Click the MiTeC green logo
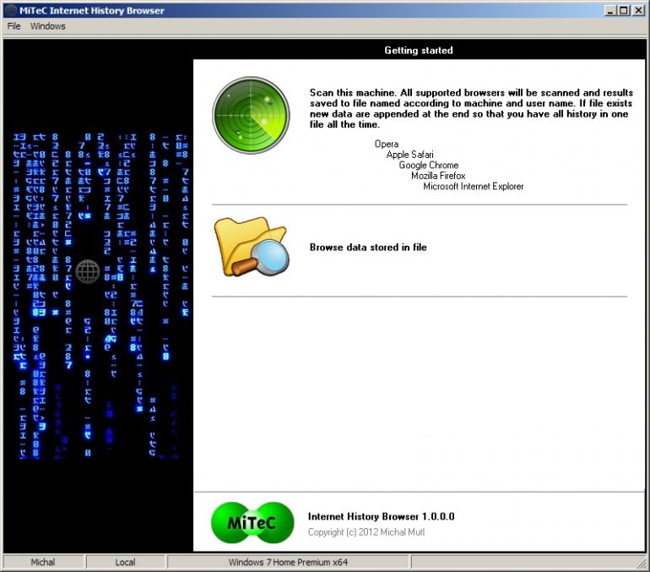The image size is (650, 572). 252,523
